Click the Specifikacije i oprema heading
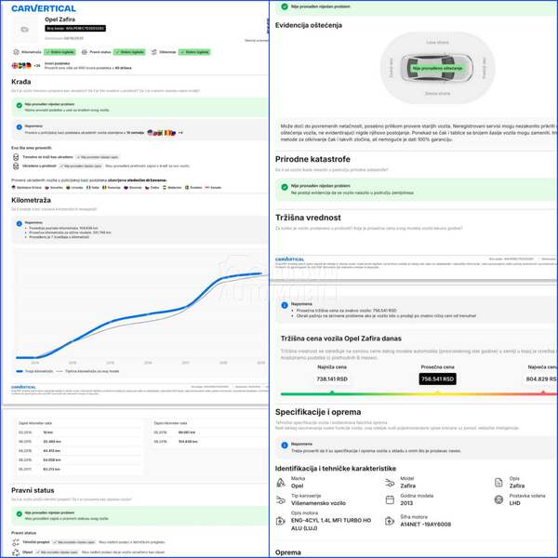 [318, 412]
